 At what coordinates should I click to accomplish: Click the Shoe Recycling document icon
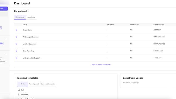tap(16, 51)
